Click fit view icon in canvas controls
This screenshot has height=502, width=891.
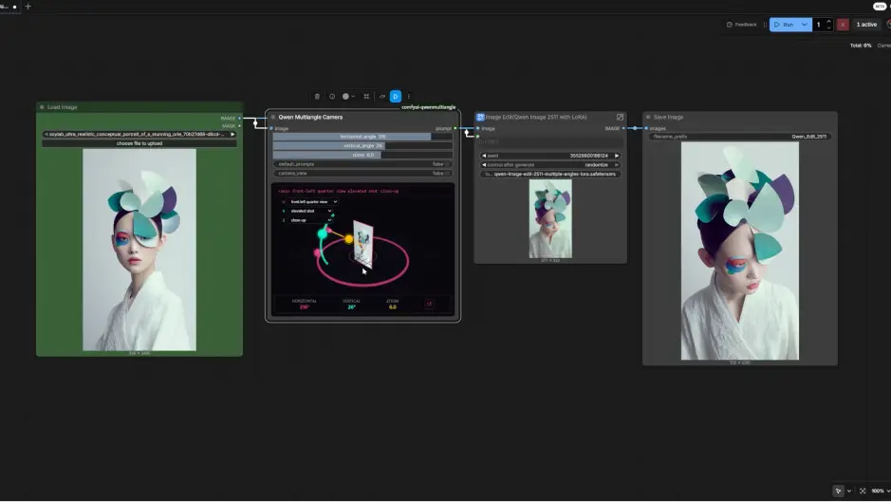click(863, 491)
